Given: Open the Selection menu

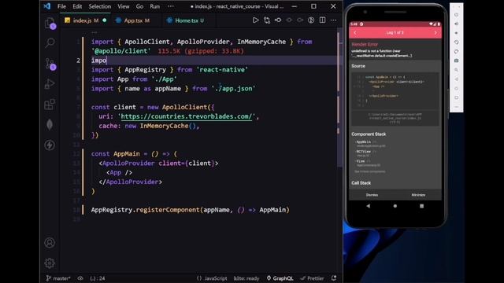Looking at the screenshot, I should [x=100, y=6].
